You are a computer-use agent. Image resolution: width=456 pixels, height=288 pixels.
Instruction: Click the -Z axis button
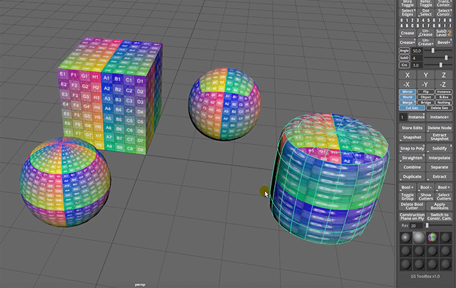coord(444,85)
